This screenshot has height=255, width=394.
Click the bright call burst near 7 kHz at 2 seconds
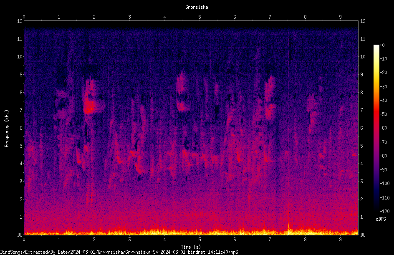click(90, 107)
